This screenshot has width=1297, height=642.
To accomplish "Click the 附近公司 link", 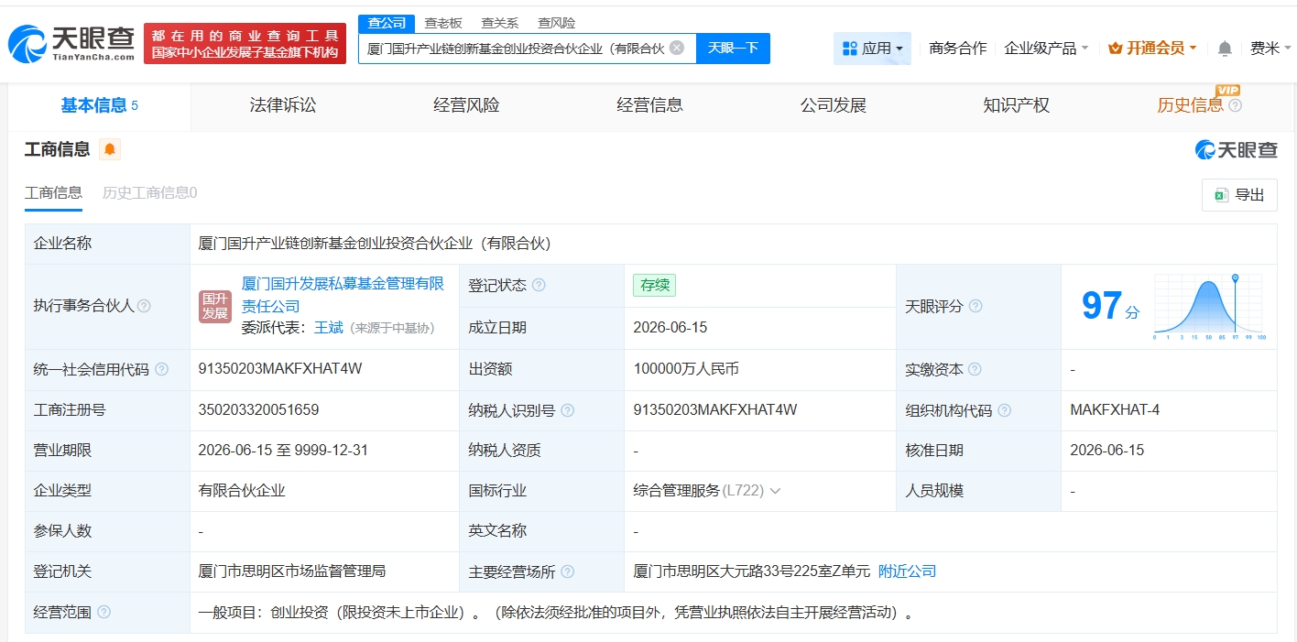I will coord(907,571).
